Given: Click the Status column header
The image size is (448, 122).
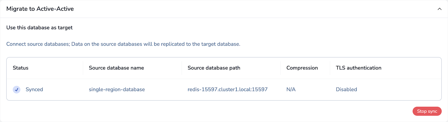Looking at the screenshot, I should click(21, 68).
